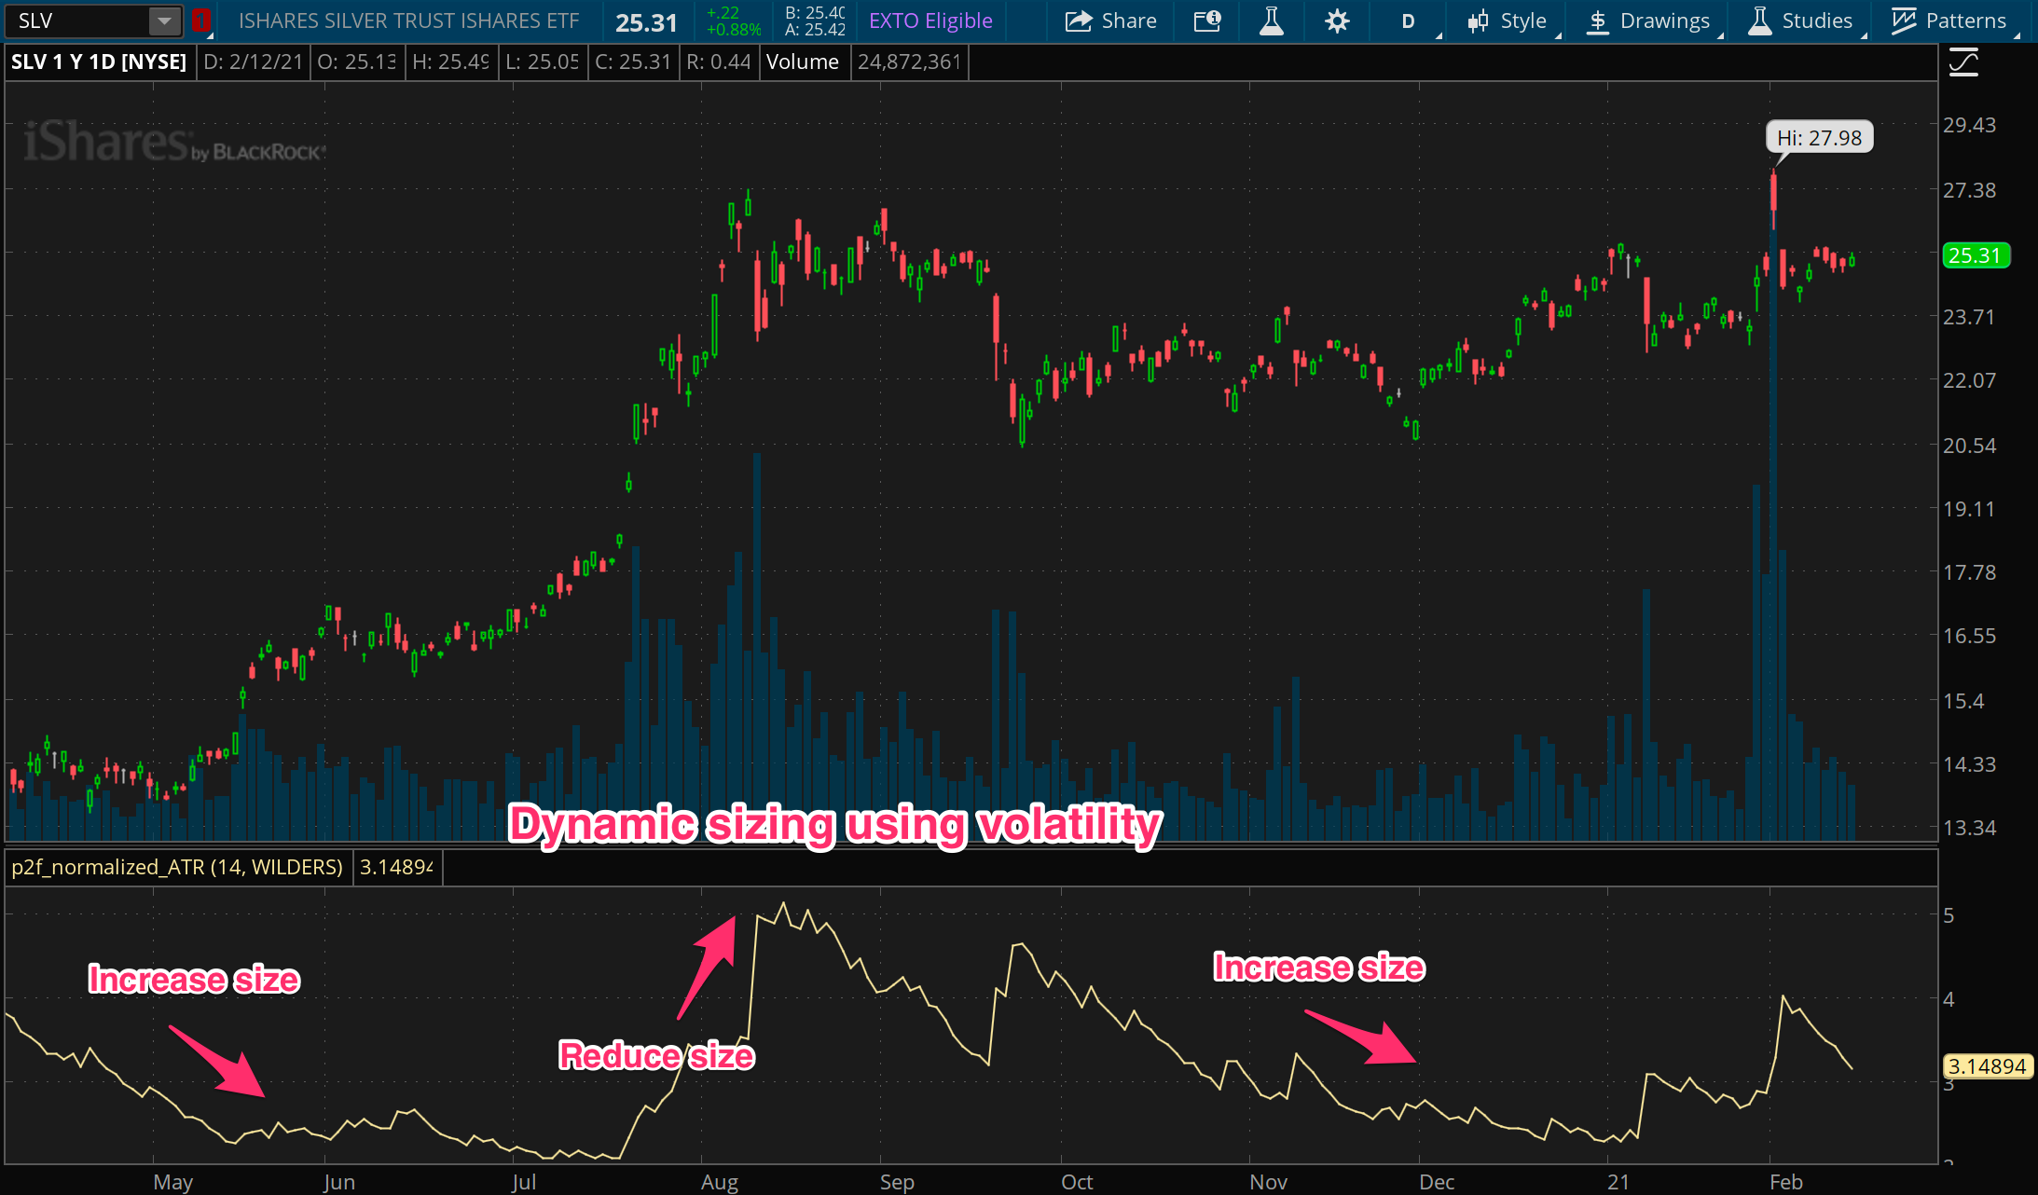The image size is (2038, 1195).
Task: Click the last price 25.31 header
Action: click(x=646, y=22)
